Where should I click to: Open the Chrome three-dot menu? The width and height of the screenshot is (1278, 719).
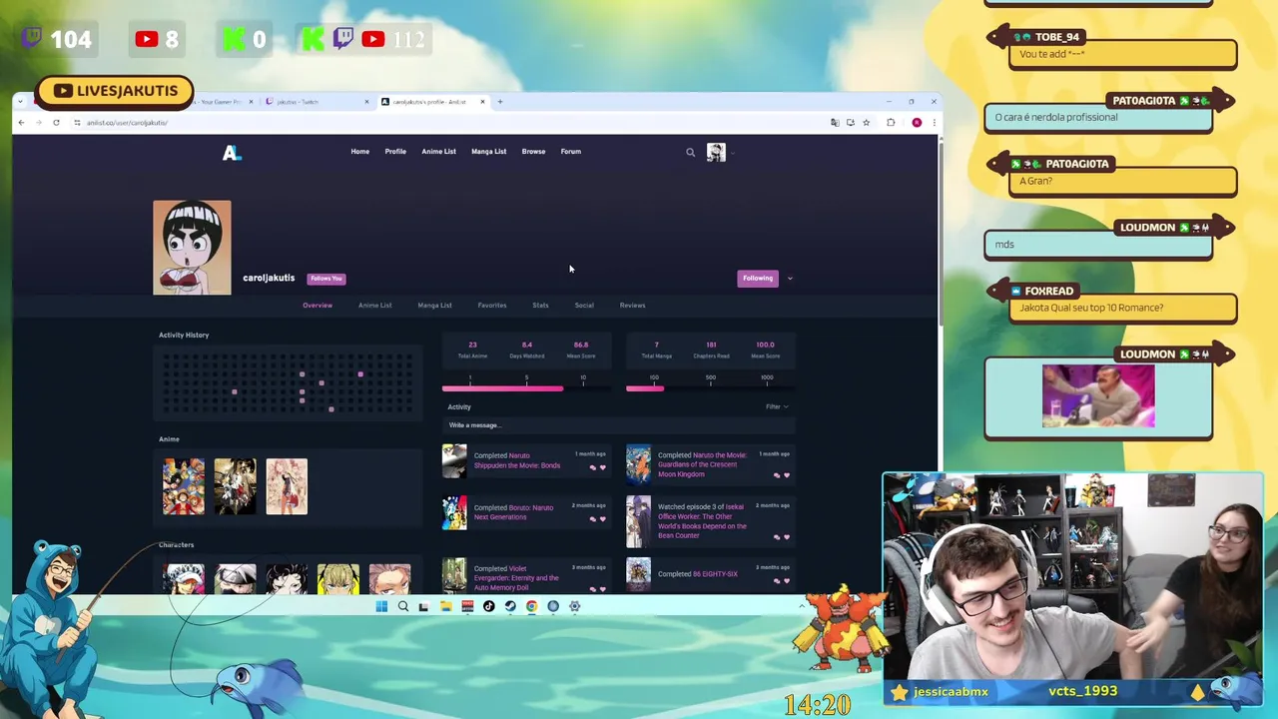point(933,123)
